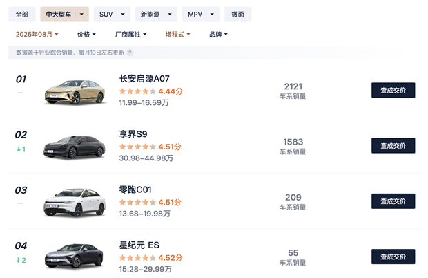The height and width of the screenshot is (278, 428).
Task: Click the 4.52分 rating score
Action: (x=171, y=258)
